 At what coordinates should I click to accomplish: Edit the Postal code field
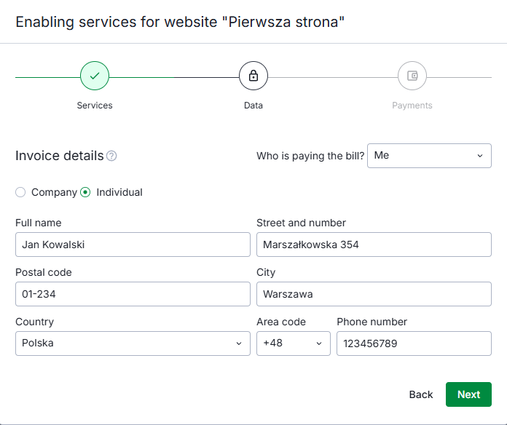click(x=133, y=294)
